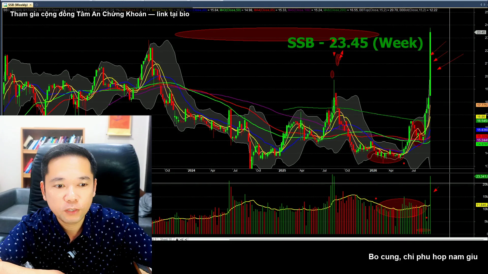Image resolution: width=488 pixels, height=274 pixels.
Task: Click the 11,846 volume average label
Action: coord(482,205)
